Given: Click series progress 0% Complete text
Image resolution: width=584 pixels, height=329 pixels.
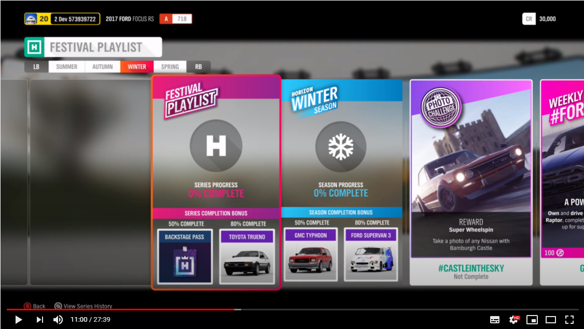Looking at the screenshot, I should pos(216,194).
